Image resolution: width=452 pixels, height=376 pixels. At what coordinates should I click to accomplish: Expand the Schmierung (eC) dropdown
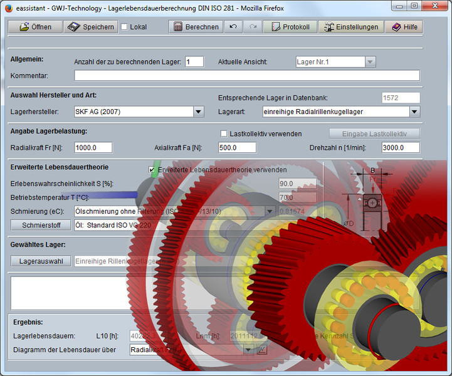pyautogui.click(x=270, y=211)
